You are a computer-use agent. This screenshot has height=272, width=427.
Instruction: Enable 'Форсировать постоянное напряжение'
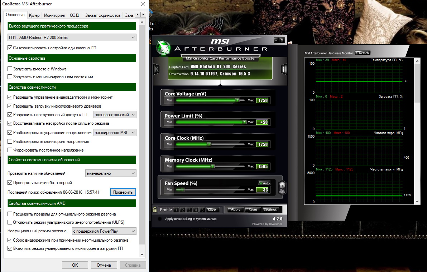10,150
